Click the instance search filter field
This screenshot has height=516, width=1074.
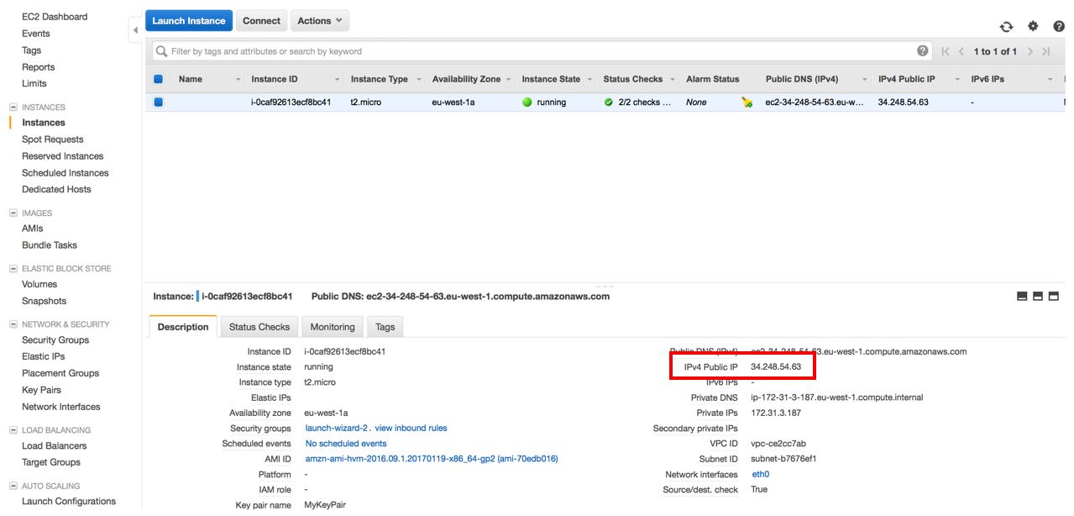click(x=537, y=51)
